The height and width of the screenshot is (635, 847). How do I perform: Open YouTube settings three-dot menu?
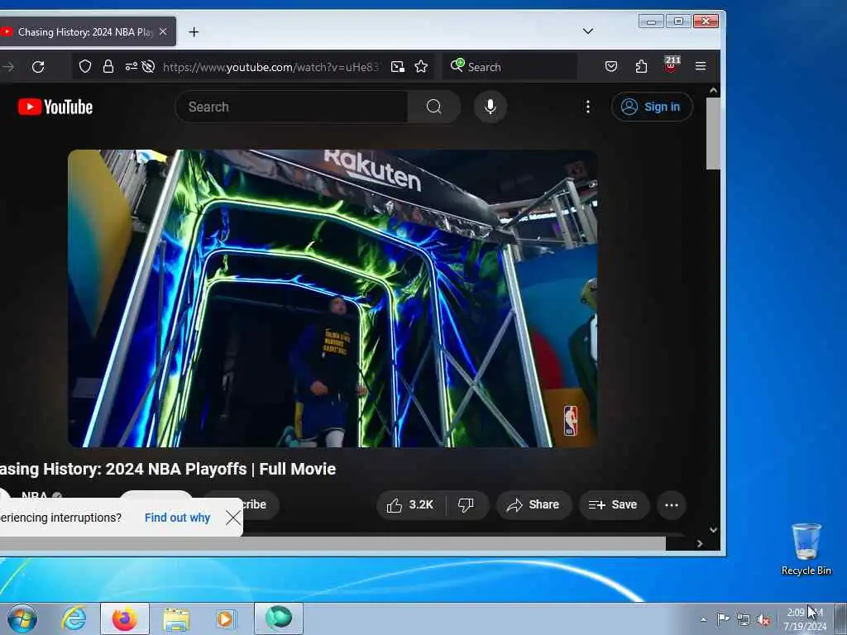pos(588,107)
